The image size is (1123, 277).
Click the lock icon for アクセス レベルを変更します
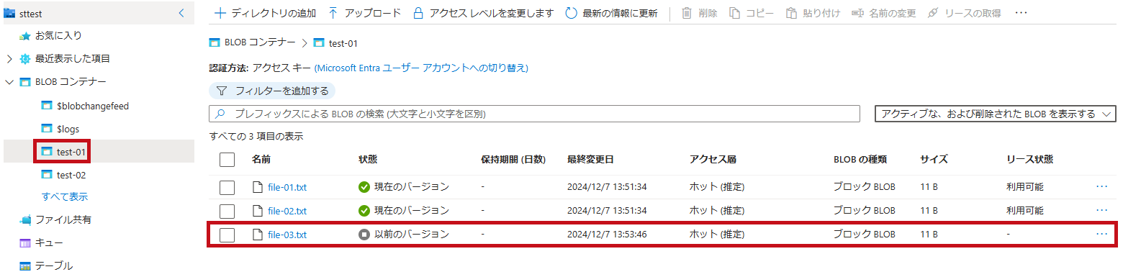click(418, 13)
